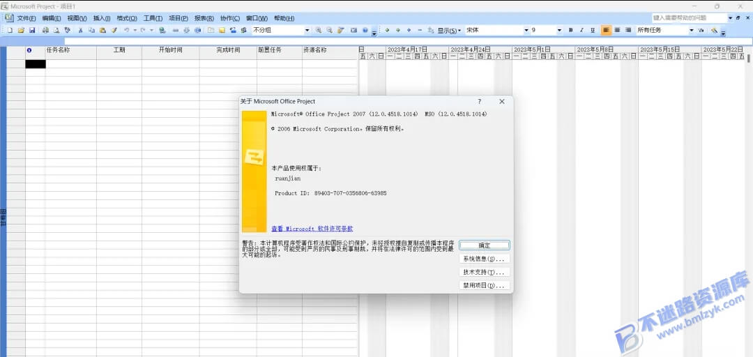
Task: Print the current view
Action: pos(45,30)
